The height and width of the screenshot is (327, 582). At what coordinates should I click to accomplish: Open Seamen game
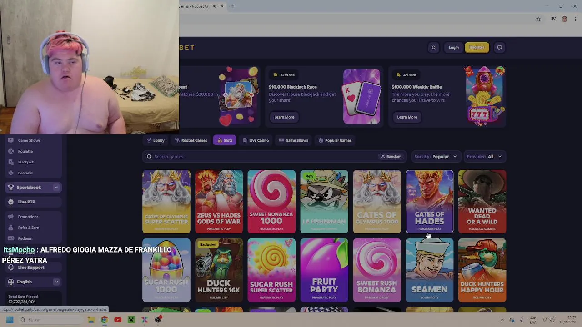430,270
